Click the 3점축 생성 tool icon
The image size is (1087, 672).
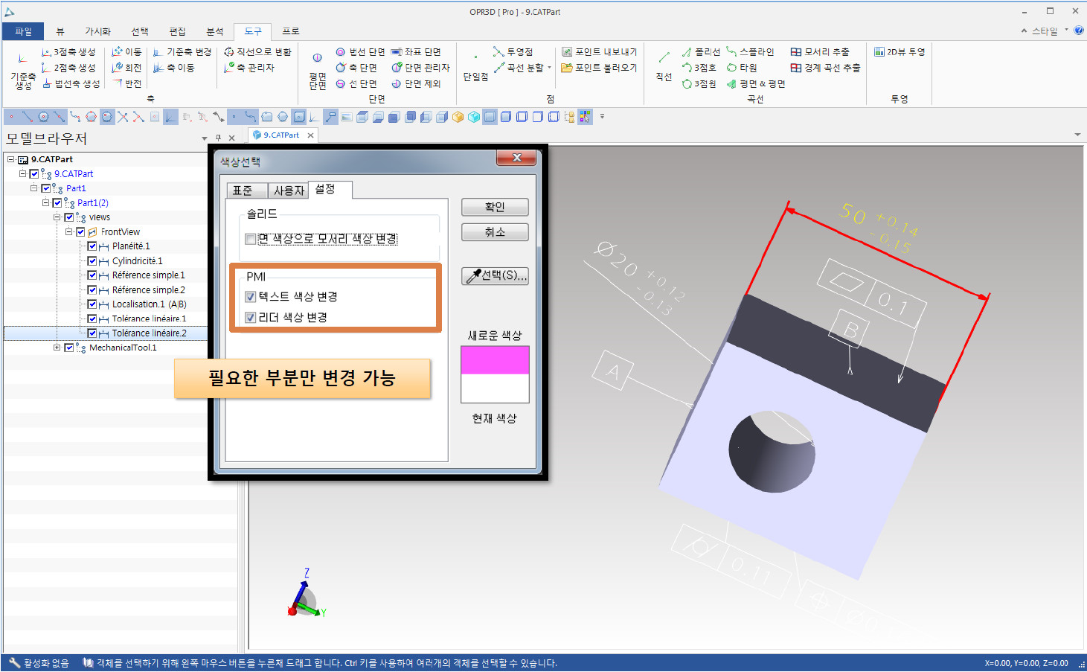coord(46,52)
